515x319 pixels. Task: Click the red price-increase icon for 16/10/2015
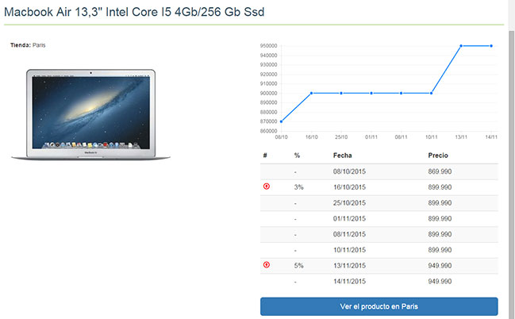point(266,186)
